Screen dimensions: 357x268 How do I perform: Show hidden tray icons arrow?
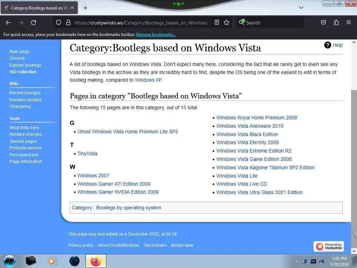[296, 262]
